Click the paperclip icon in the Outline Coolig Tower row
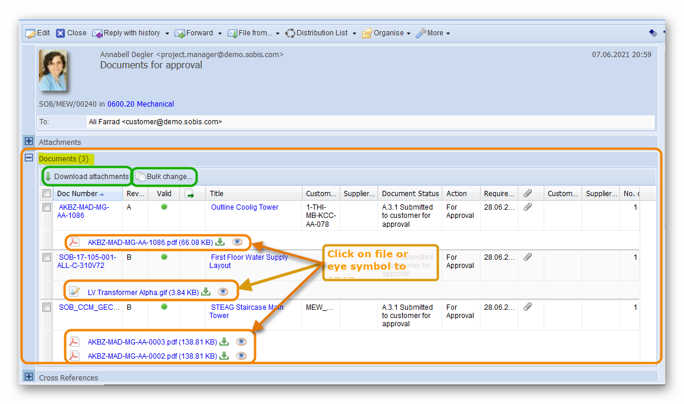Viewport: 684px width, 404px height. pos(528,207)
